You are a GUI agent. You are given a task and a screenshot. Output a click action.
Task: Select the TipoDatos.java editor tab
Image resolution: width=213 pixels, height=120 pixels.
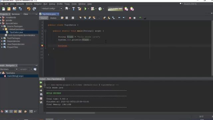[49, 14]
